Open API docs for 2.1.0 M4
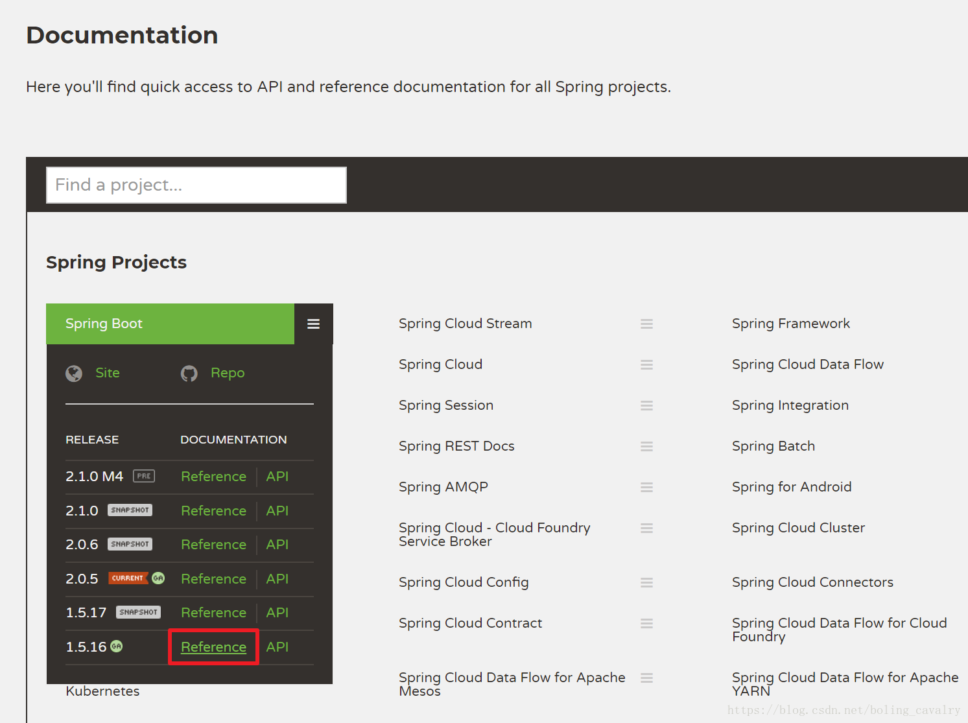The width and height of the screenshot is (968, 723). 277,477
